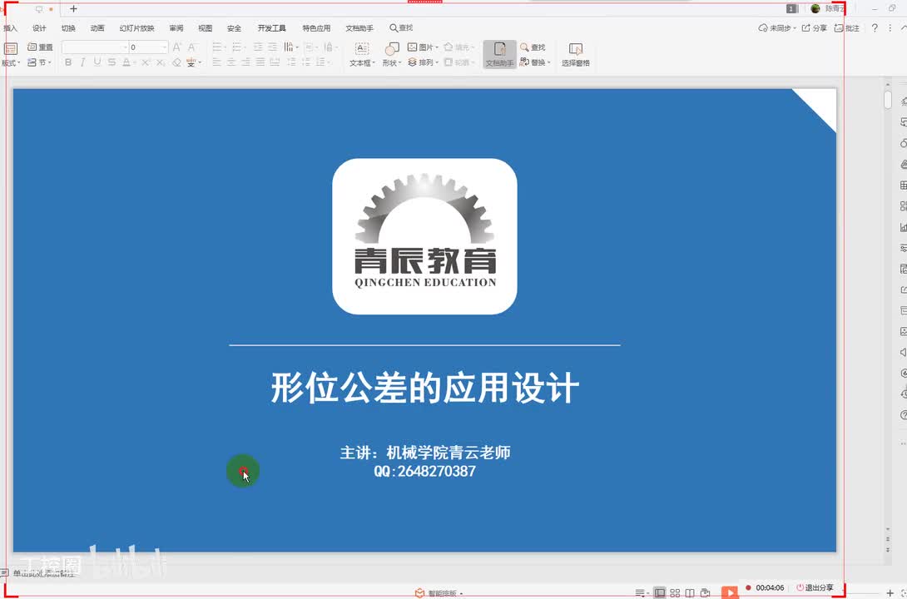This screenshot has width=907, height=599.
Task: Open the 未同步 cloud sync menu
Action: click(777, 27)
